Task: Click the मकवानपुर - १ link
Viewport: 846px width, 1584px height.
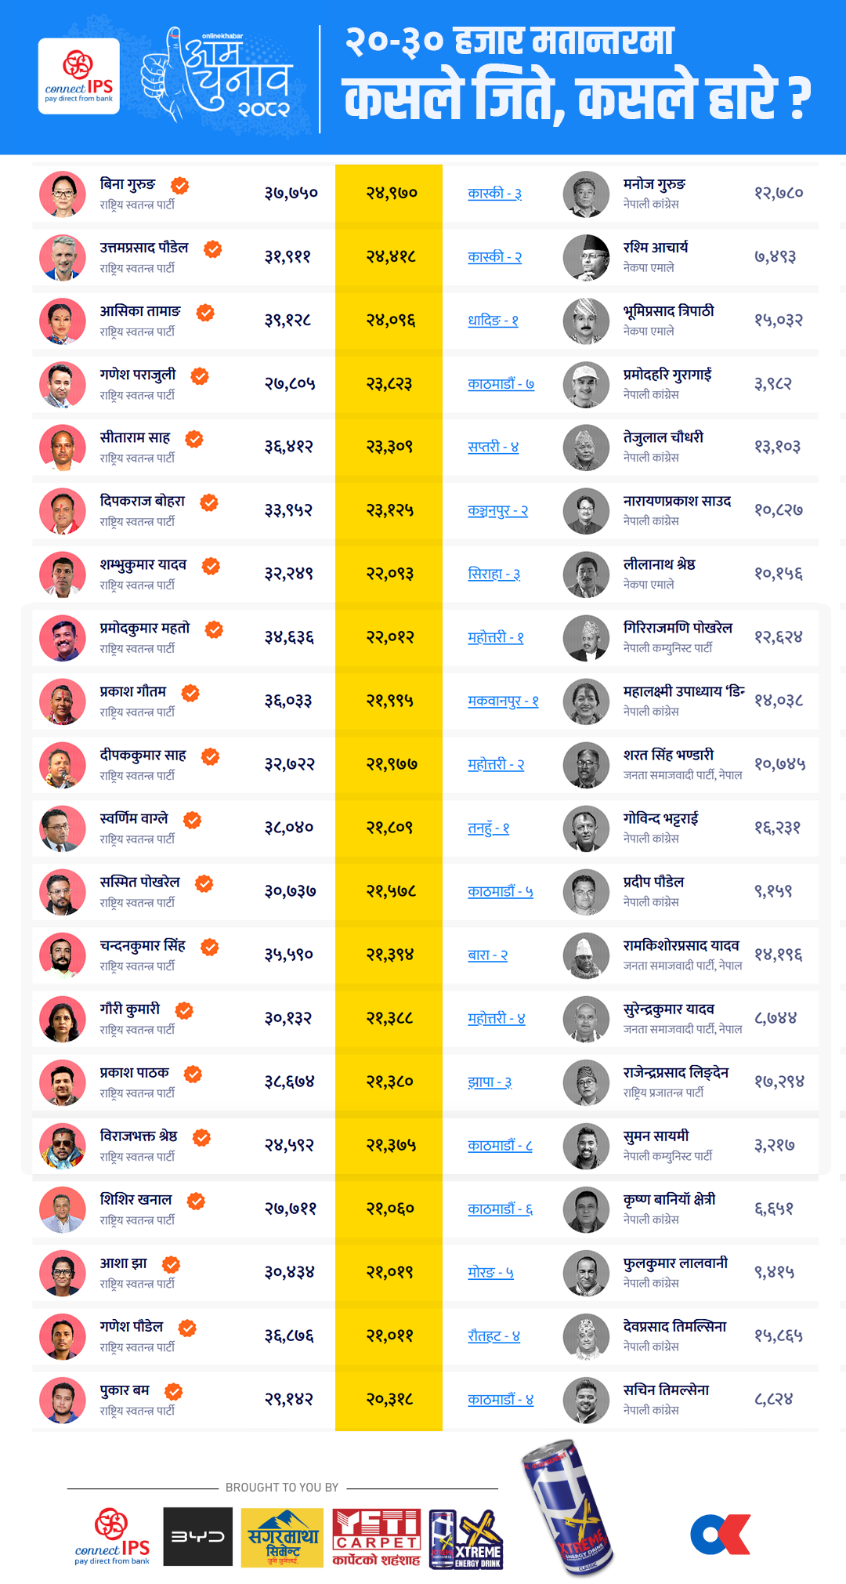Action: coord(503,701)
